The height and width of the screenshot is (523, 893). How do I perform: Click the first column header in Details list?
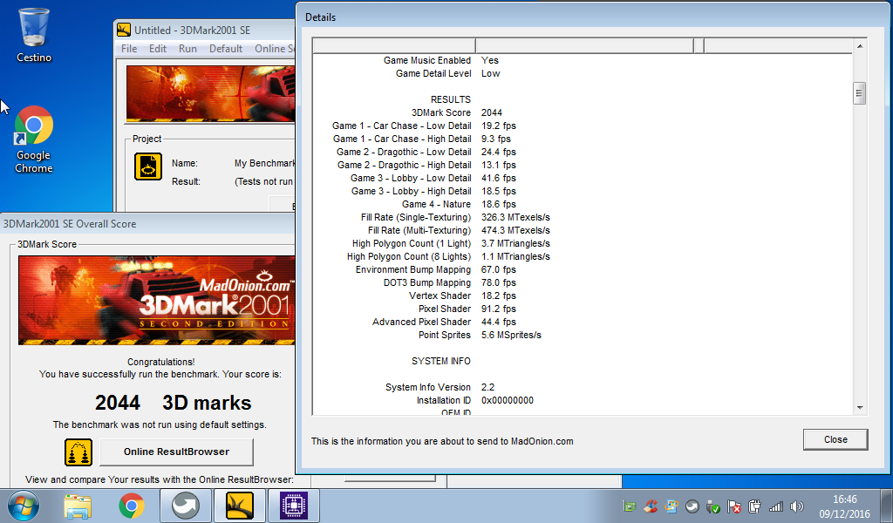[394, 45]
